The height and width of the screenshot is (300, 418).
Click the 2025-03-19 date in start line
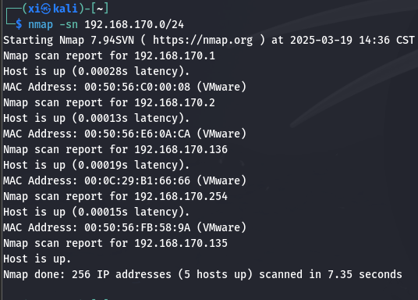point(321,40)
